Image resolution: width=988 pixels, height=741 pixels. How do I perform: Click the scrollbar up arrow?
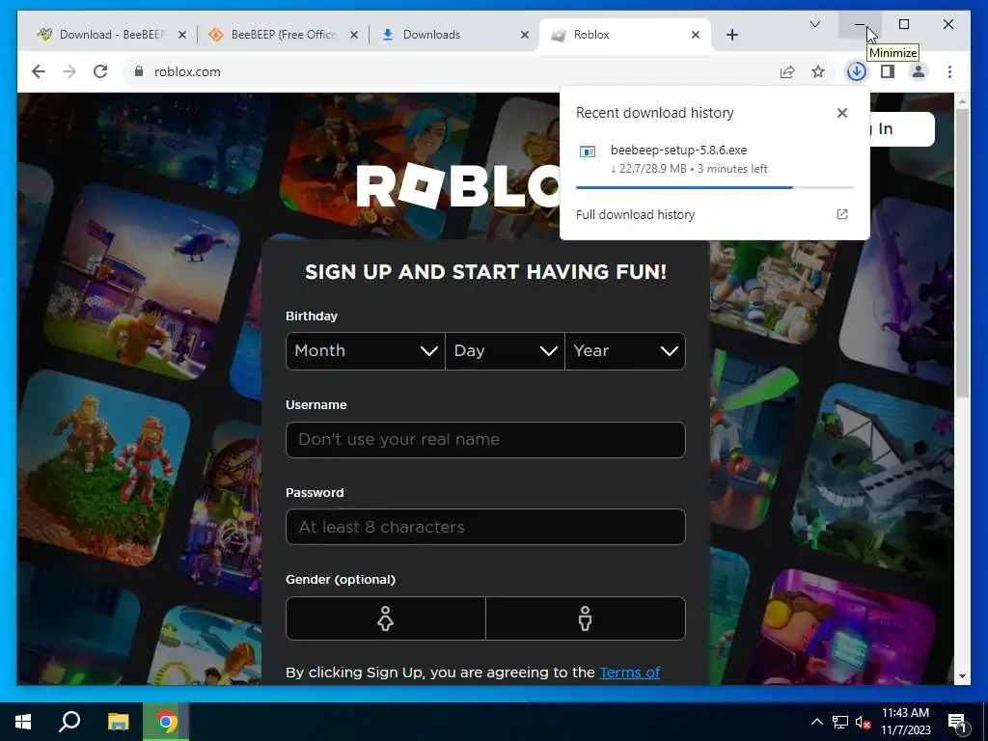[x=962, y=100]
